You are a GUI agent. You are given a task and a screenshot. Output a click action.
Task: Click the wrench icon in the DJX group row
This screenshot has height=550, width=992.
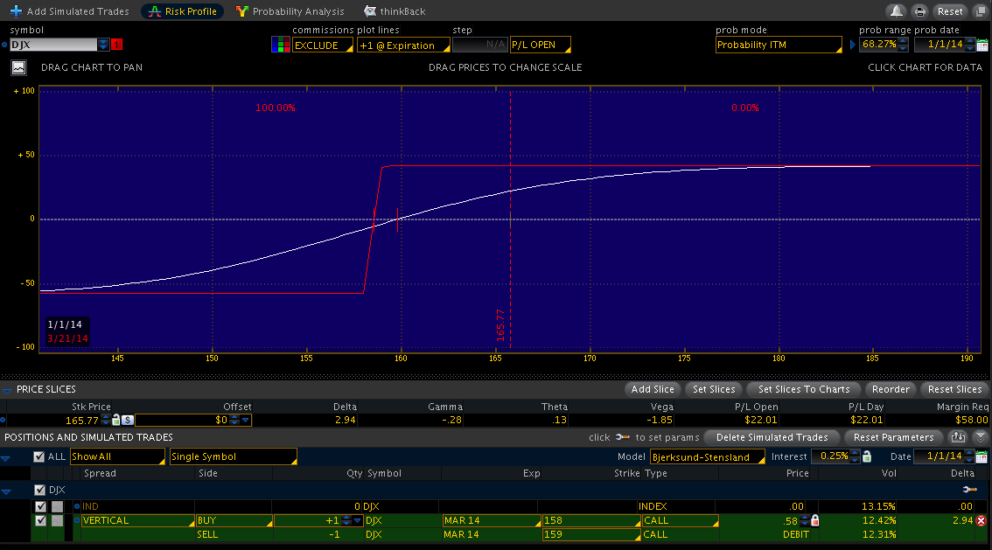click(x=969, y=490)
